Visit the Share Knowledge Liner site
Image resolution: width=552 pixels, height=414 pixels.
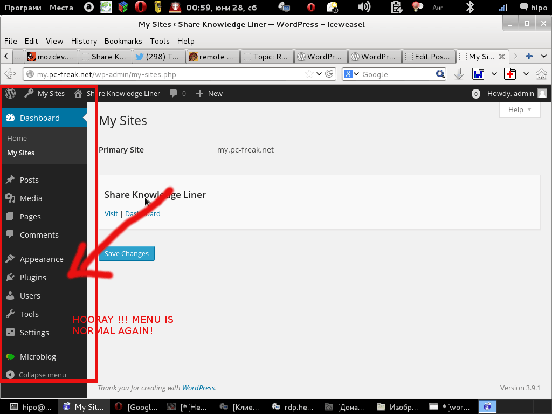click(x=111, y=213)
